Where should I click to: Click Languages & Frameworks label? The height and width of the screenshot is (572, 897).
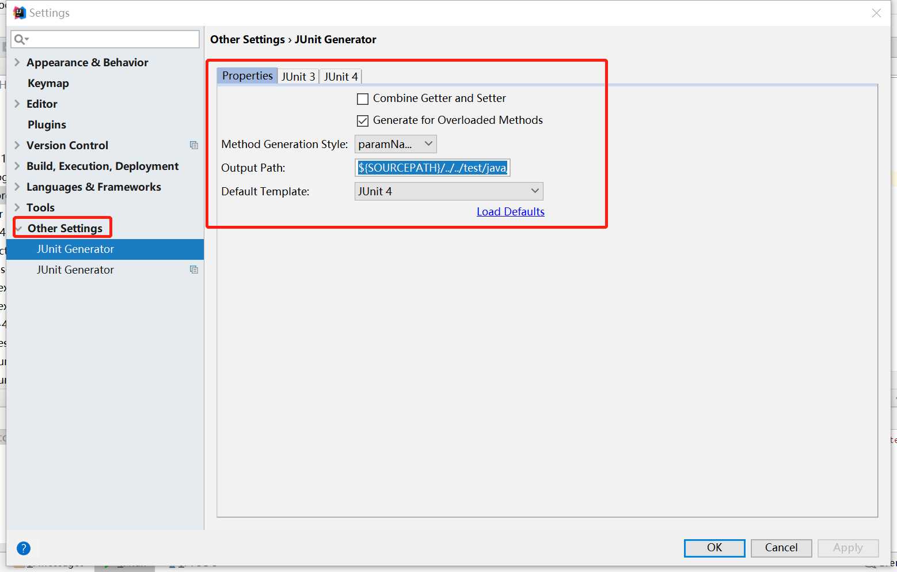94,187
